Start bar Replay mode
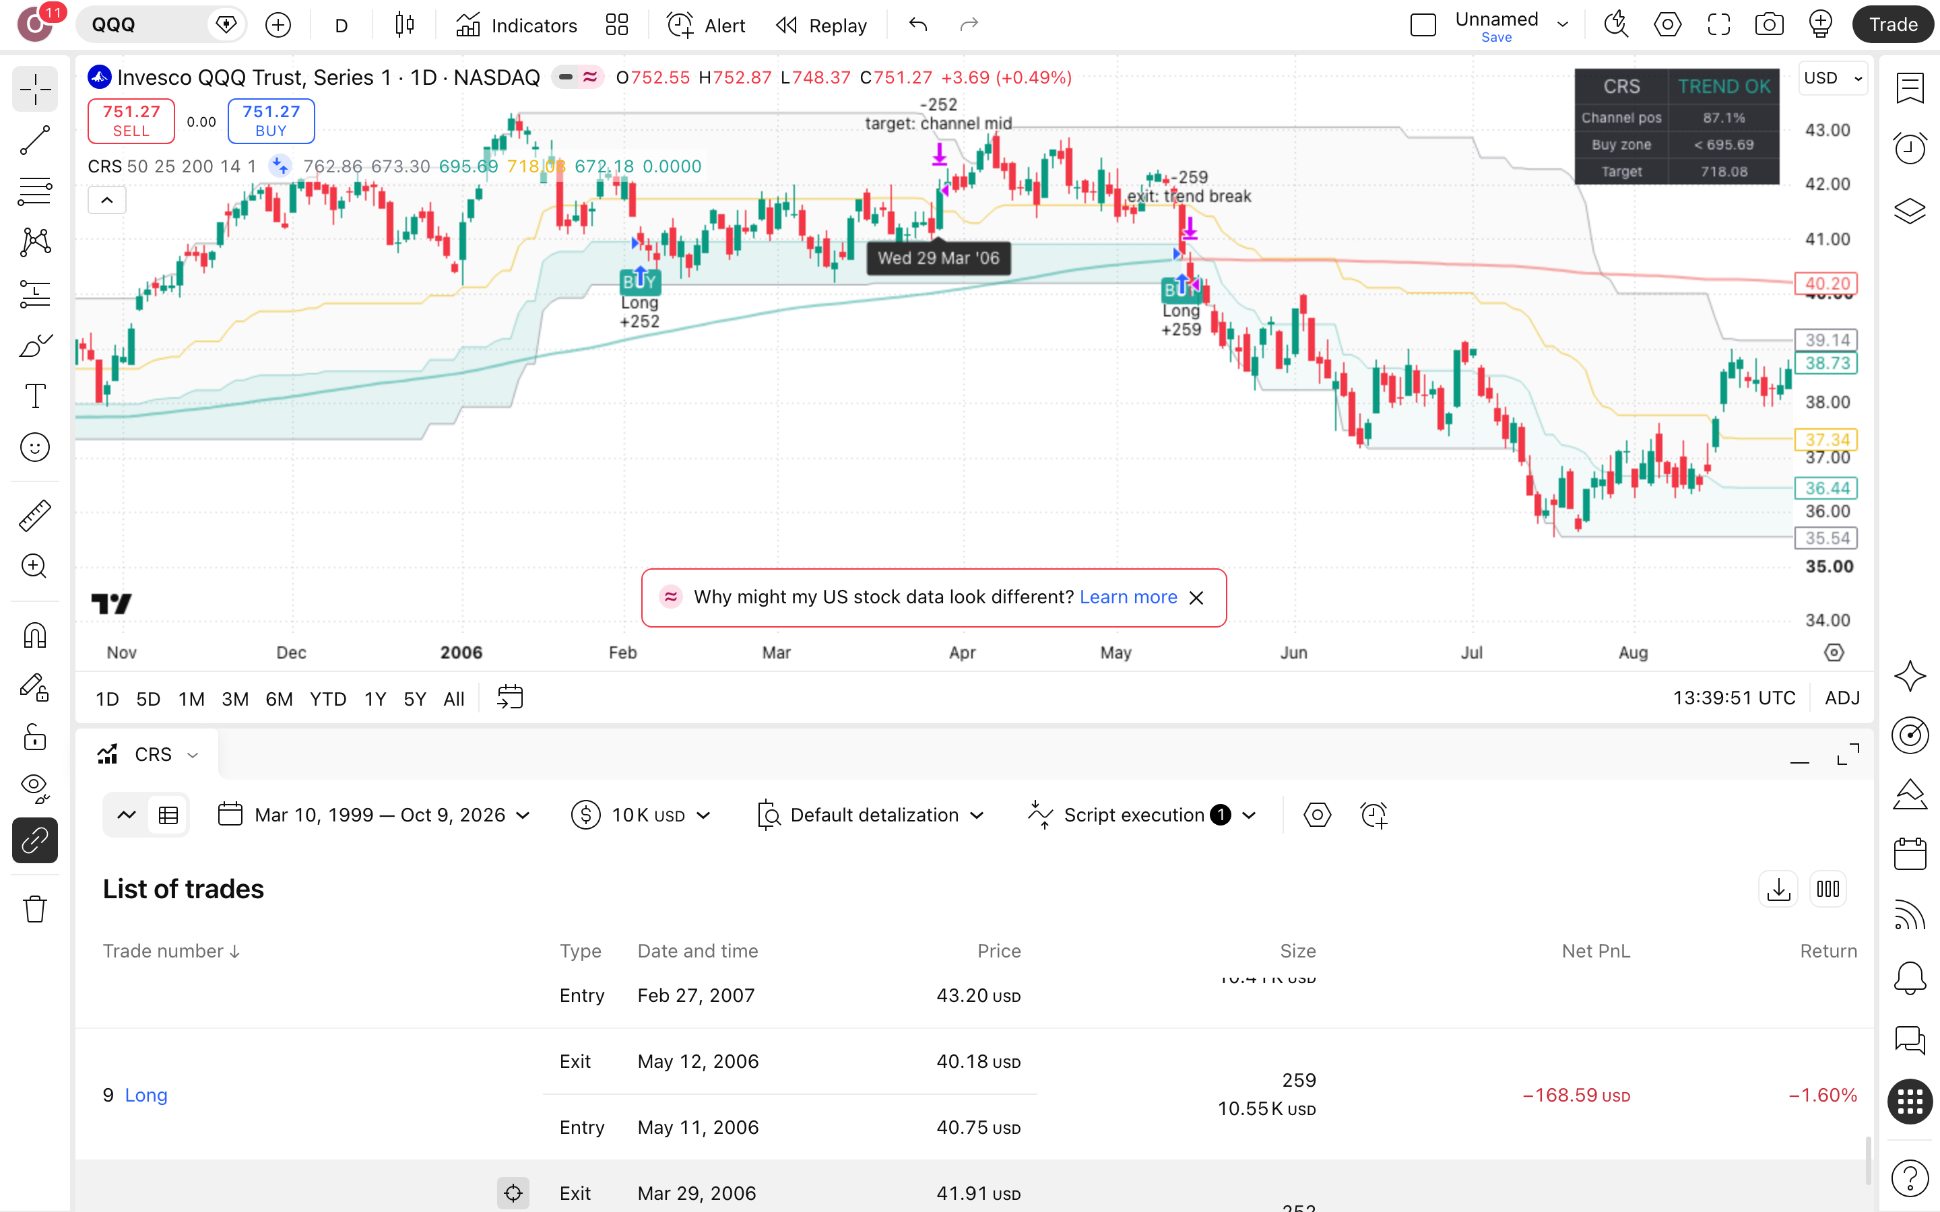This screenshot has height=1212, width=1940. click(x=822, y=25)
